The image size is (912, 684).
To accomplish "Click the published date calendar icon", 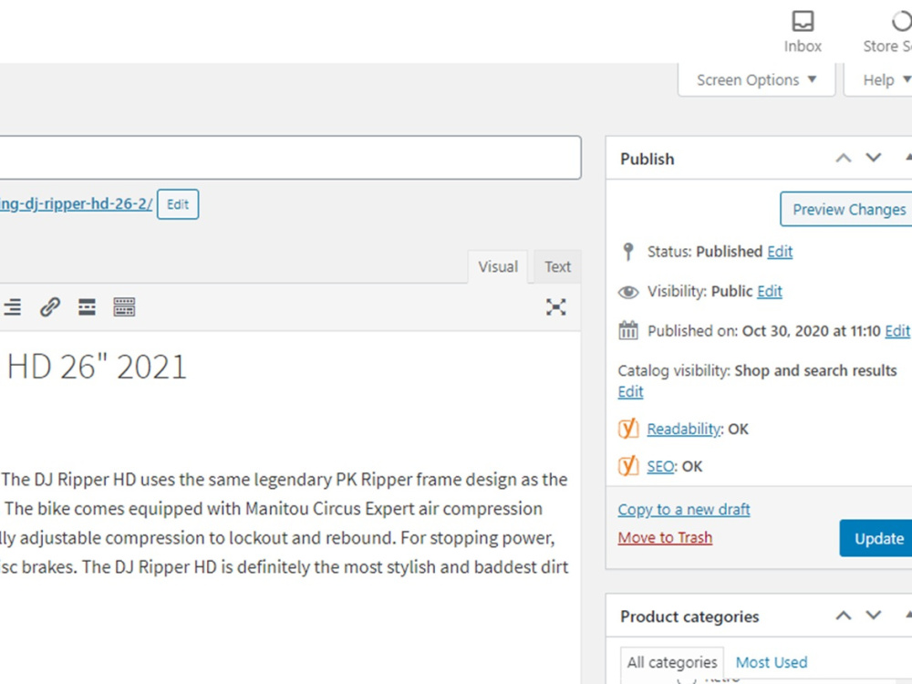I will 628,330.
